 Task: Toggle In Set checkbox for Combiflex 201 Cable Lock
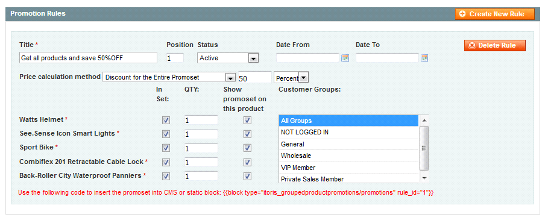[166, 162]
